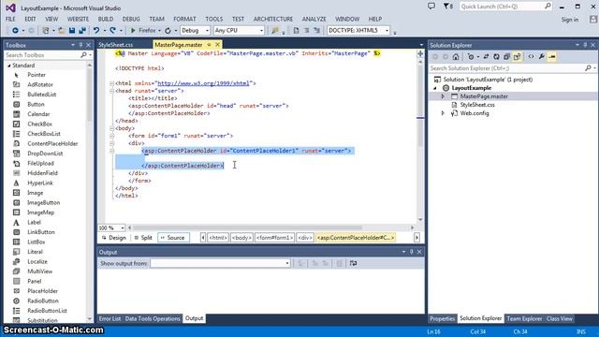The image size is (599, 337).
Task: Open the FORMAT menu
Action: pos(184,19)
